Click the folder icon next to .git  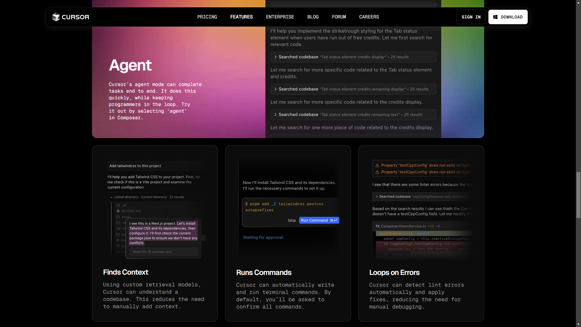(x=118, y=205)
